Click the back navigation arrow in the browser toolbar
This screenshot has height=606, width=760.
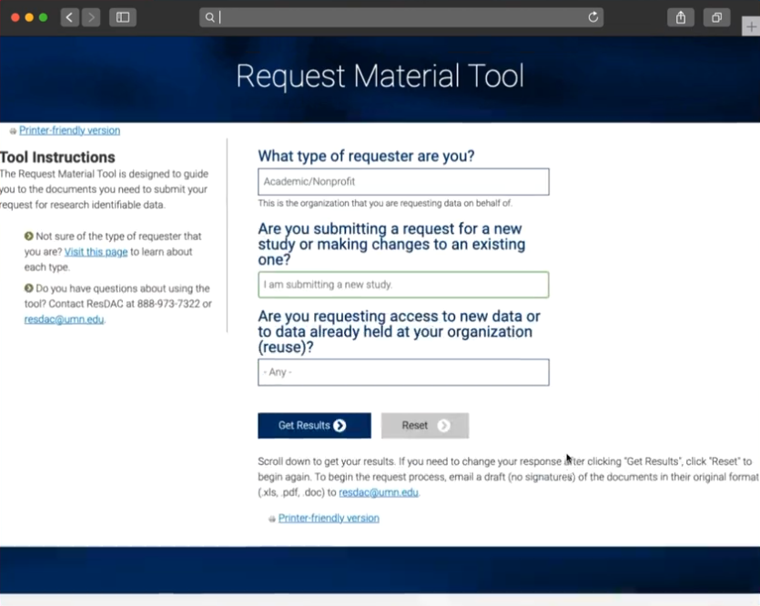69,16
